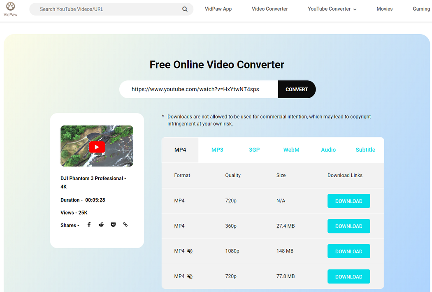432x292 pixels.
Task: Open the VidPaw App page
Action: coord(218,9)
